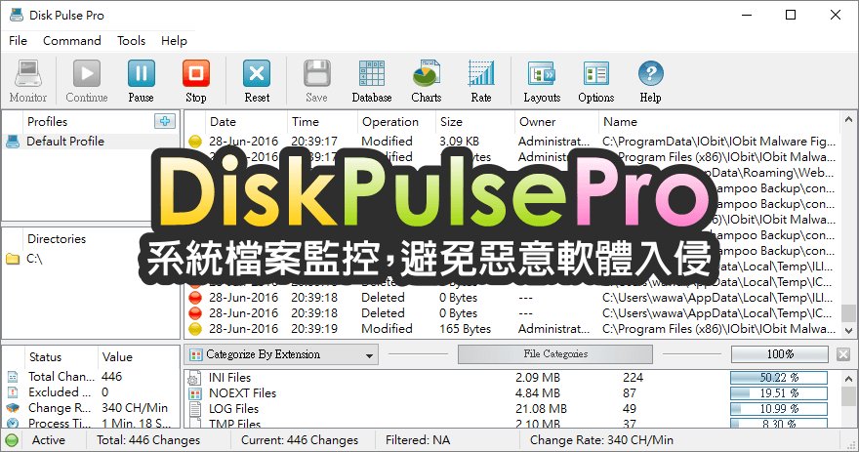This screenshot has height=452, width=859.
Task: Click Current: 446 Changes in status bar
Action: (300, 440)
